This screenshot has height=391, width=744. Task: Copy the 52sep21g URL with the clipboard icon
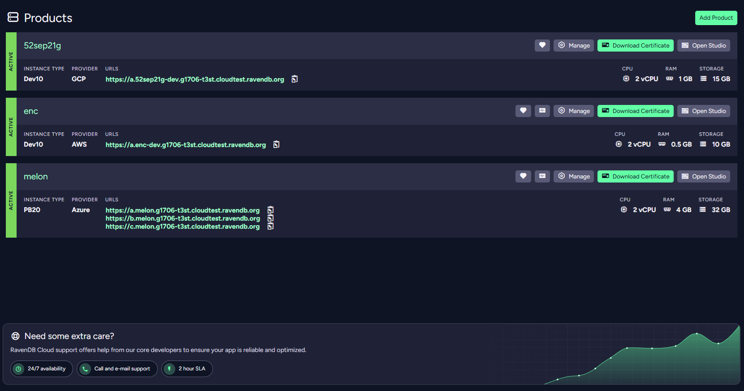[x=294, y=79]
